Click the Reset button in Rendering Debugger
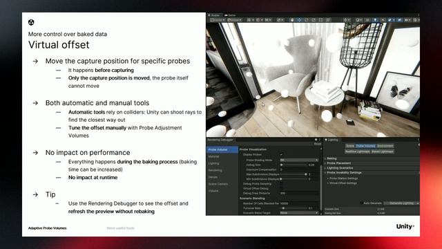 point(318,144)
